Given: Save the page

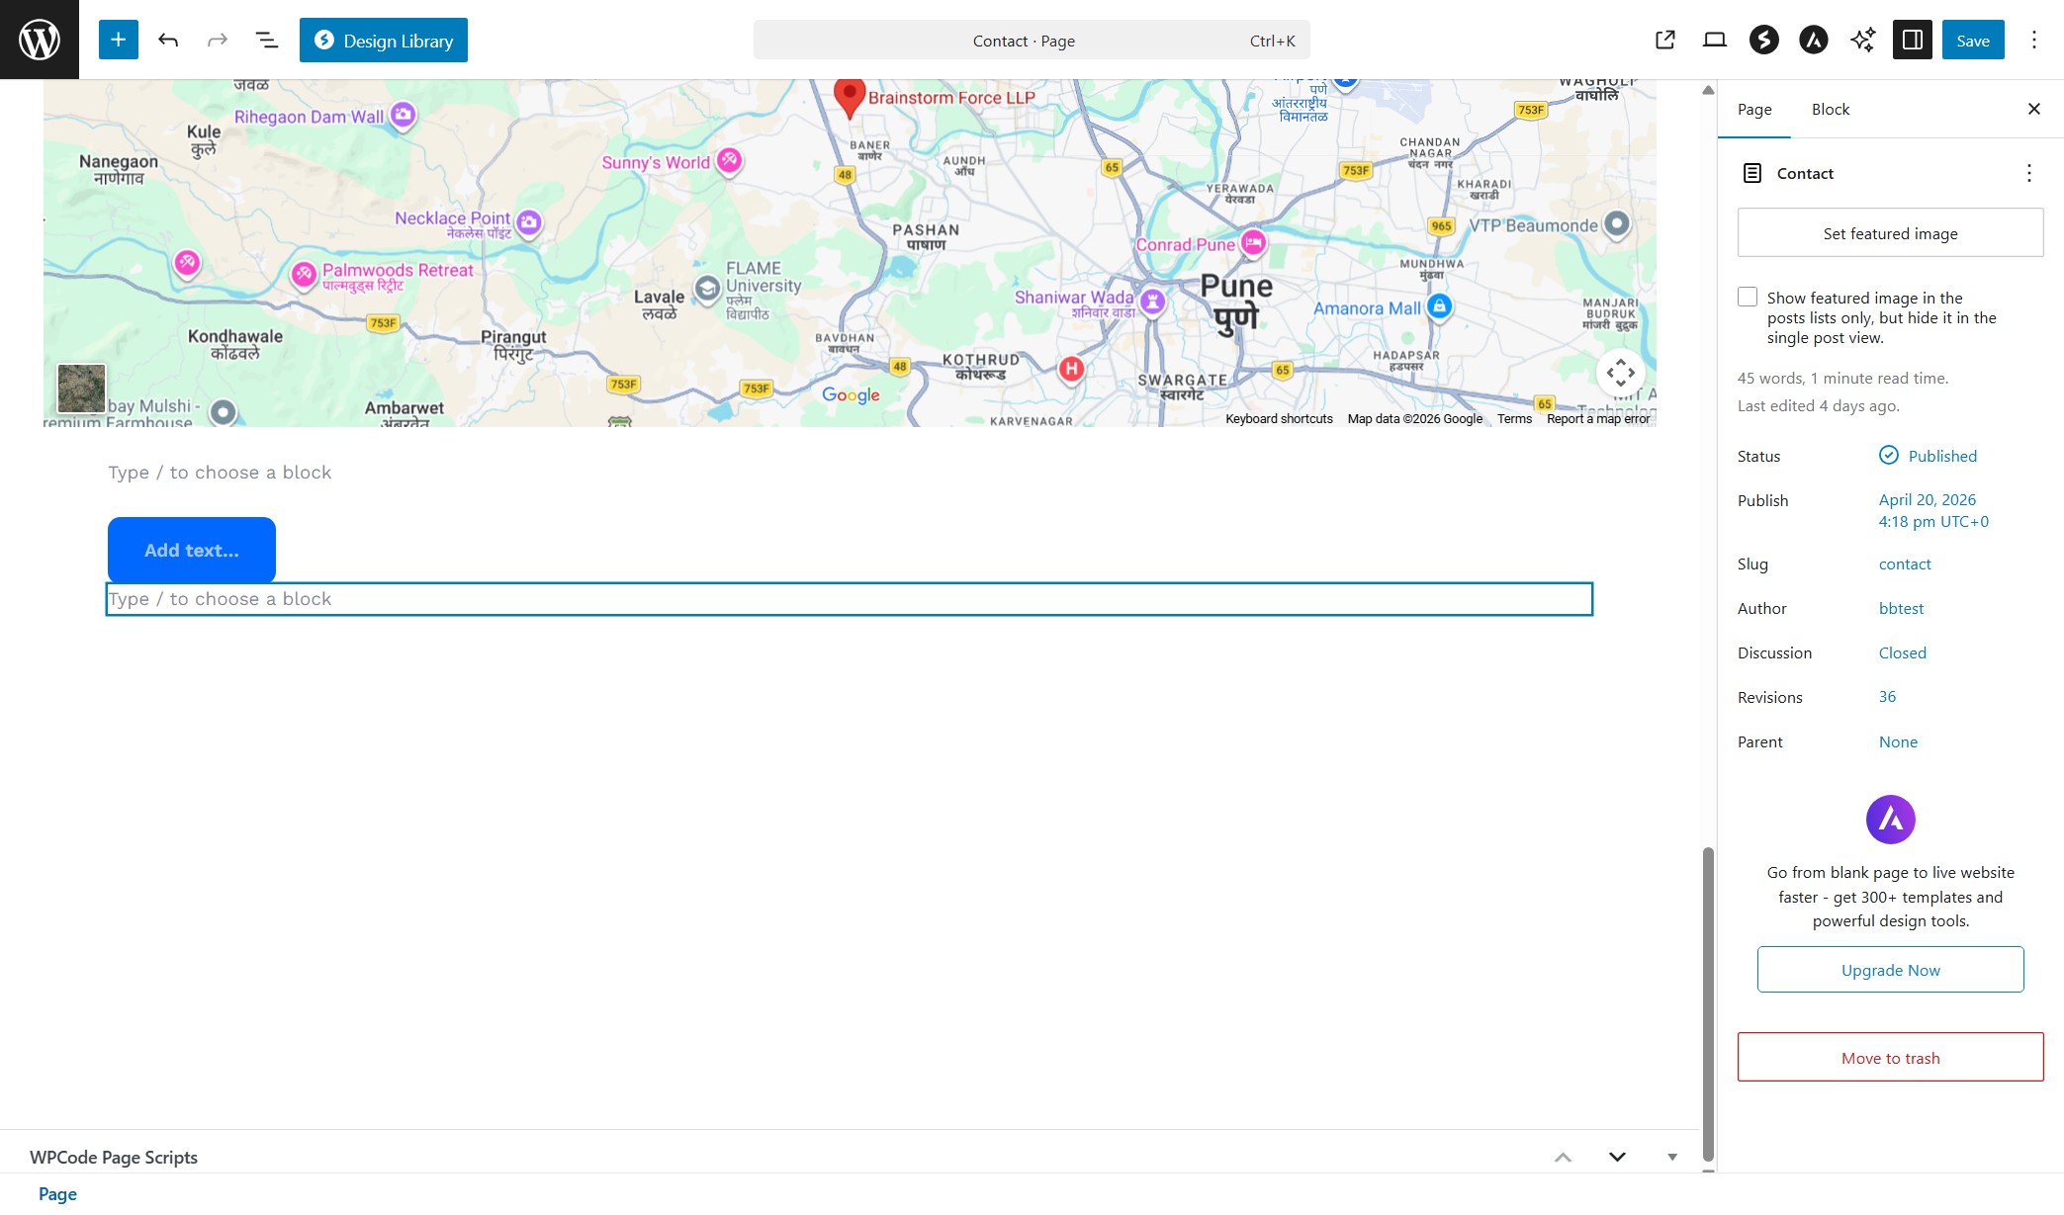Looking at the screenshot, I should pyautogui.click(x=1973, y=40).
